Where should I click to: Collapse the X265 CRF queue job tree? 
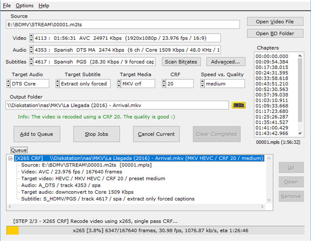tap(11, 158)
